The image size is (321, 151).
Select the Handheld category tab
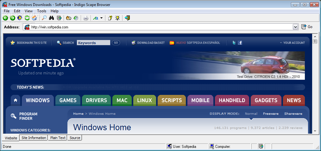tap(232, 100)
